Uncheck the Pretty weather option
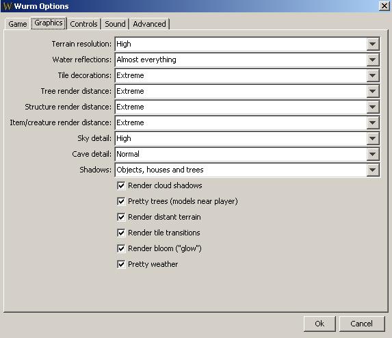Image resolution: width=392 pixels, height=338 pixels. coord(121,265)
